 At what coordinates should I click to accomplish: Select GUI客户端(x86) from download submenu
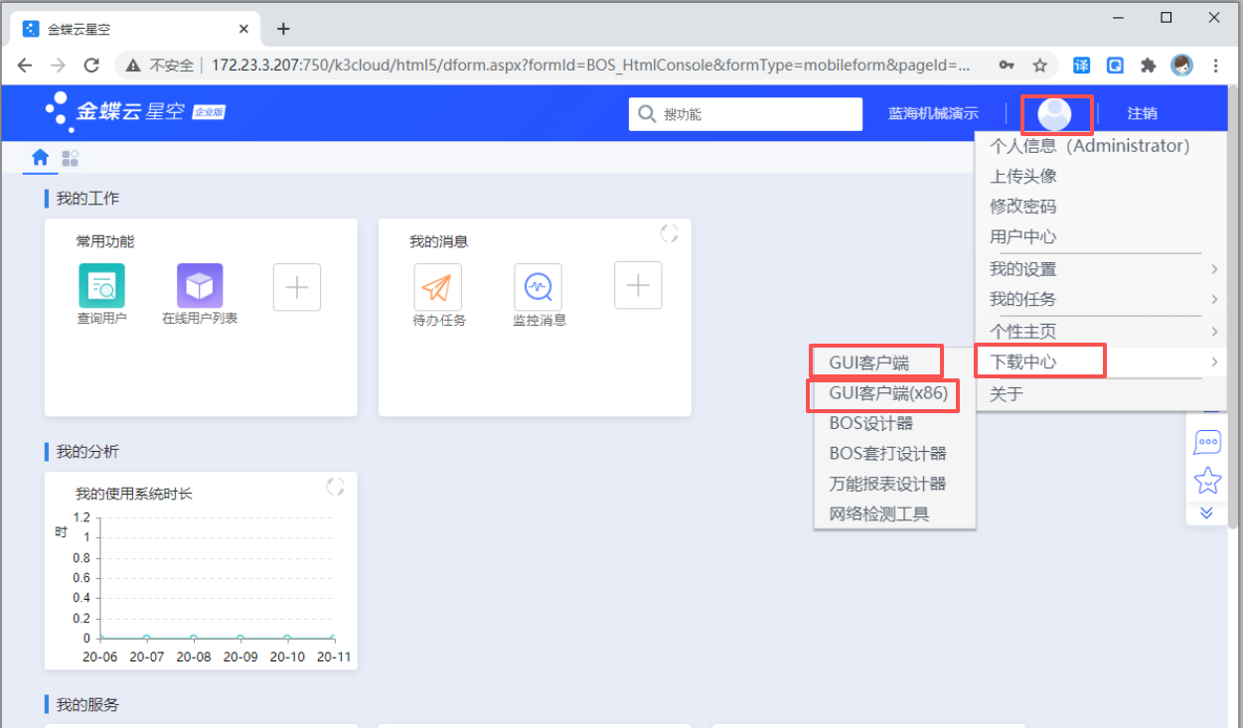click(888, 393)
